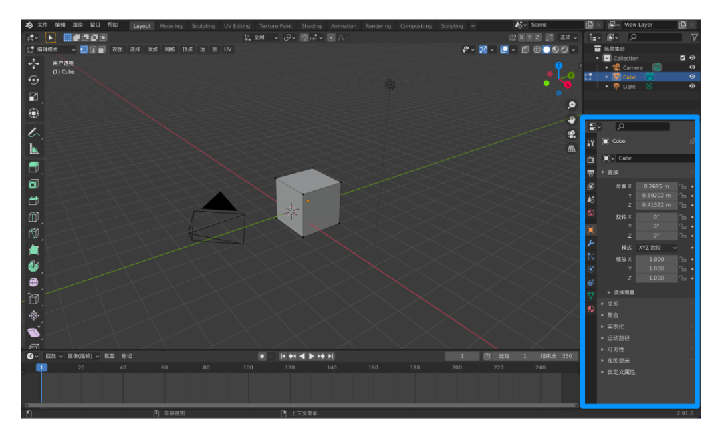Open the Tool properties tab
Image resolution: width=722 pixels, height=438 pixels.
[591, 143]
